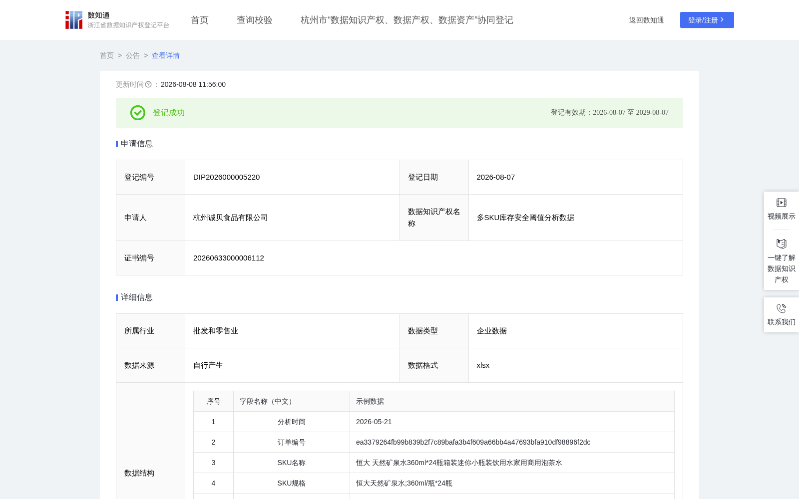The height and width of the screenshot is (499, 799).
Task: Click the sample date 2026-05-21
Action: (x=374, y=422)
